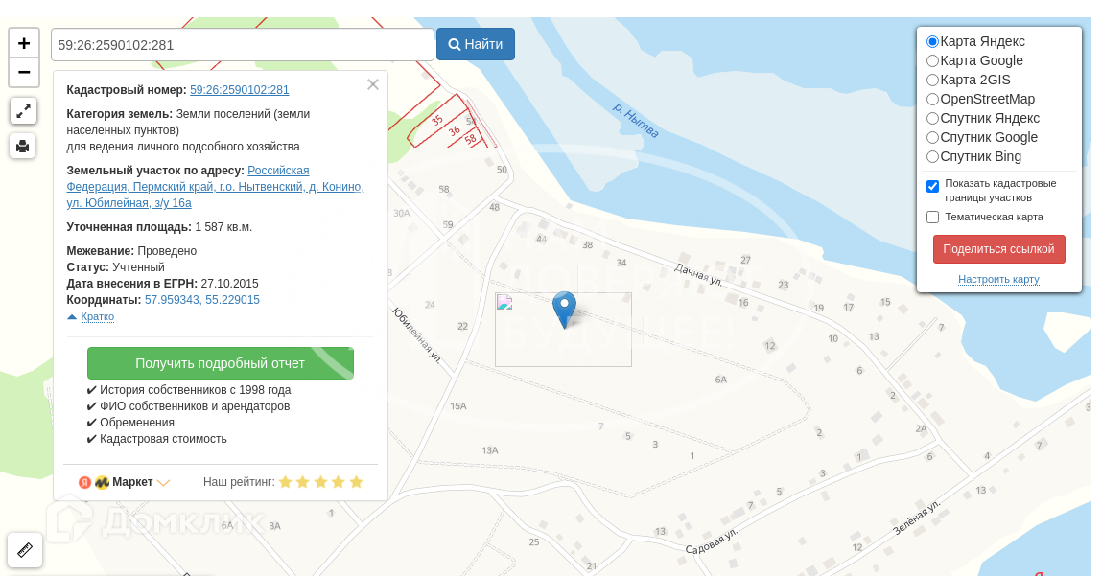This screenshot has width=1102, height=576.
Task: Click the cadastral number search field
Action: pos(243,44)
